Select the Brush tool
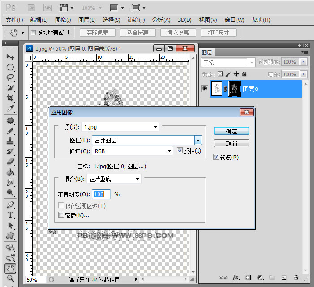314x287 pixels. point(10,131)
